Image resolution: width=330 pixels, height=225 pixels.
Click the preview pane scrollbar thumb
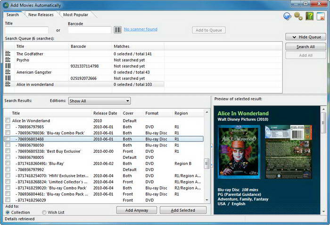tap(323, 122)
